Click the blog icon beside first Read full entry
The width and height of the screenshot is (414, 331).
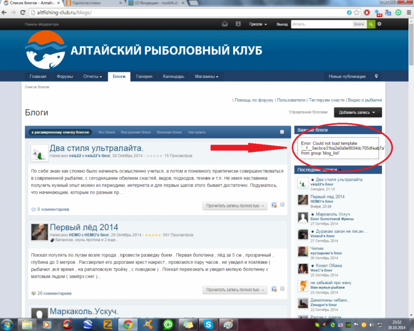[274, 205]
